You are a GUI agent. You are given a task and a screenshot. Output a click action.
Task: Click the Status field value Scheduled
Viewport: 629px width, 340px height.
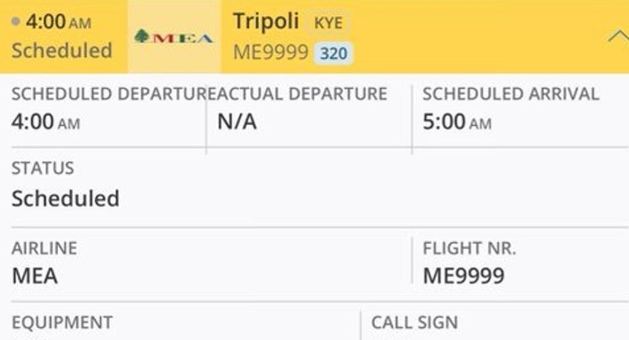point(65,199)
